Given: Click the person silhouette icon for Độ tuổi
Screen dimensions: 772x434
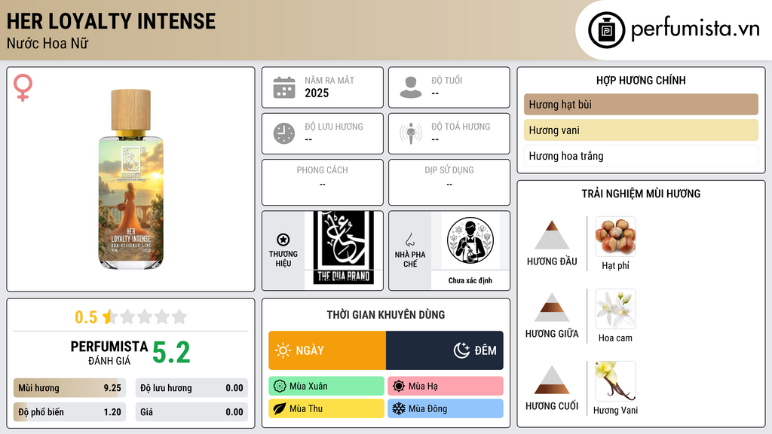Looking at the screenshot, I should [x=411, y=87].
